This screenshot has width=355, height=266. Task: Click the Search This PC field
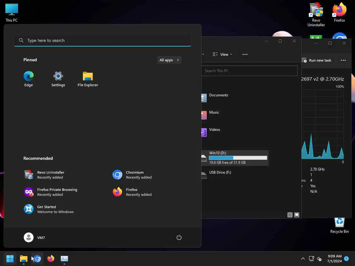coord(249,71)
